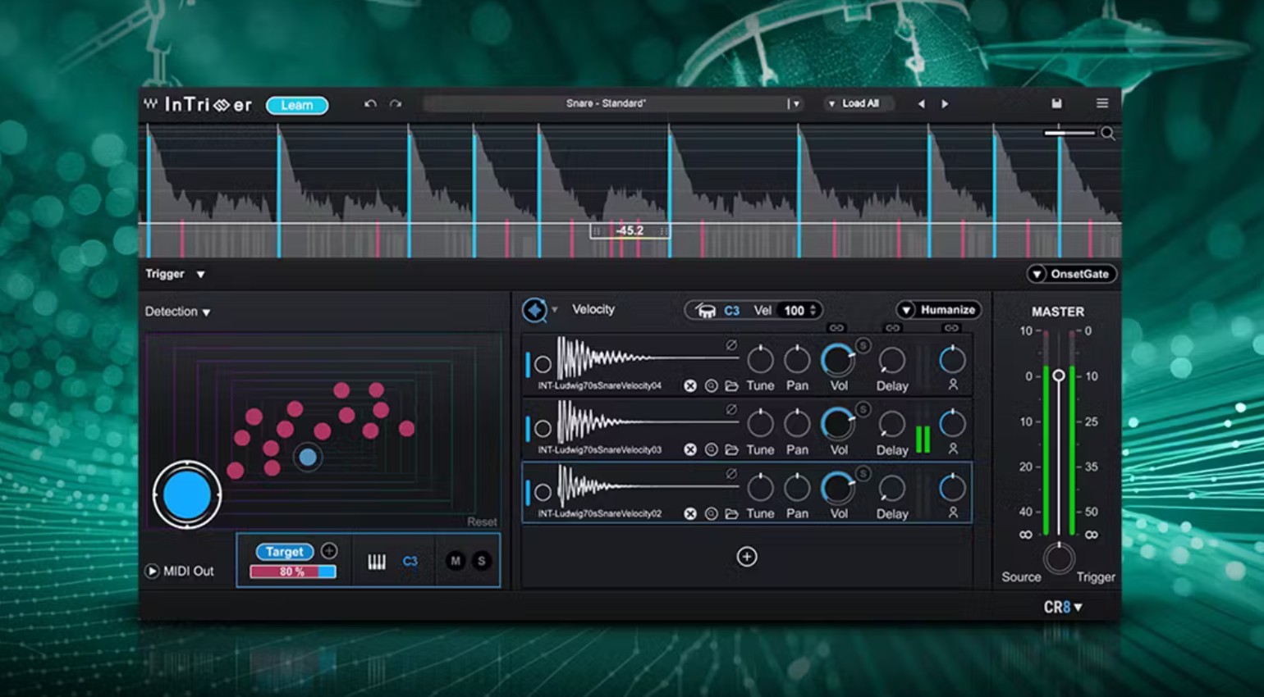
Task: Reset the detection map
Action: point(482,522)
